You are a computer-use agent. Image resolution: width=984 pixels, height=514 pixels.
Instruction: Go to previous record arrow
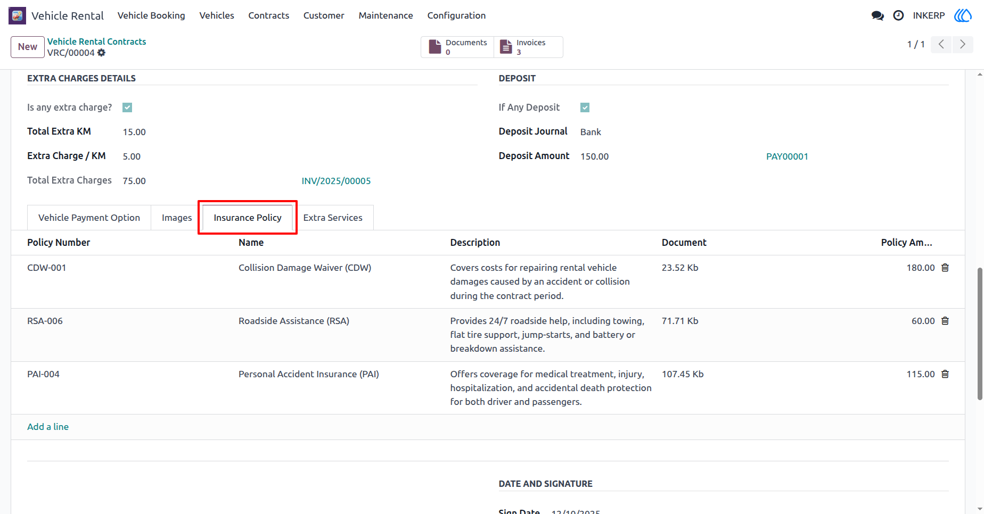[x=941, y=44]
